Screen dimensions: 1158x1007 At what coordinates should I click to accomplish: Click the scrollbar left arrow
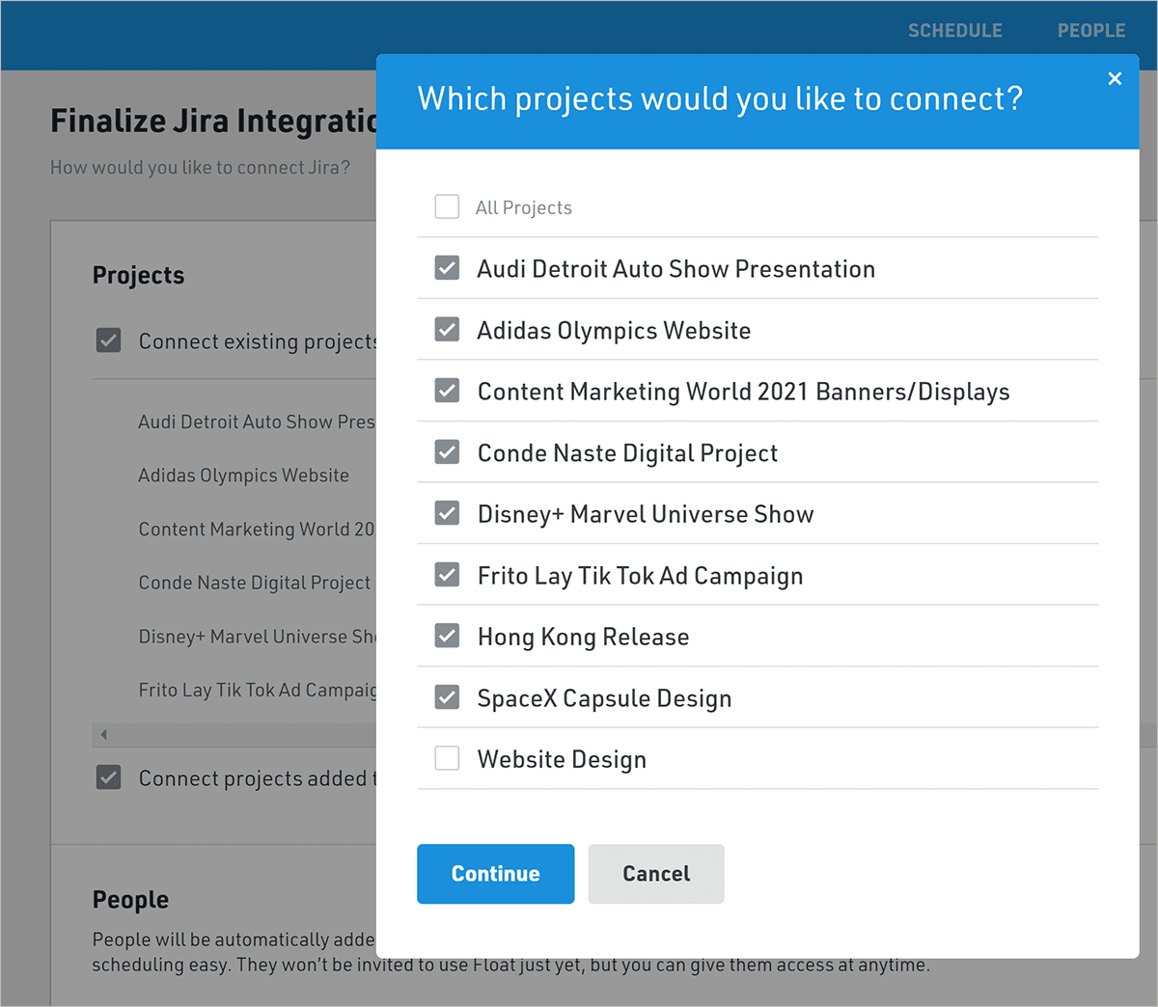click(x=103, y=735)
